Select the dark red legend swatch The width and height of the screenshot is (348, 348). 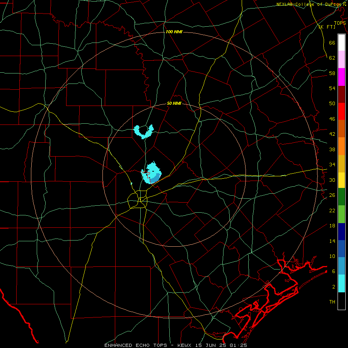click(341, 94)
